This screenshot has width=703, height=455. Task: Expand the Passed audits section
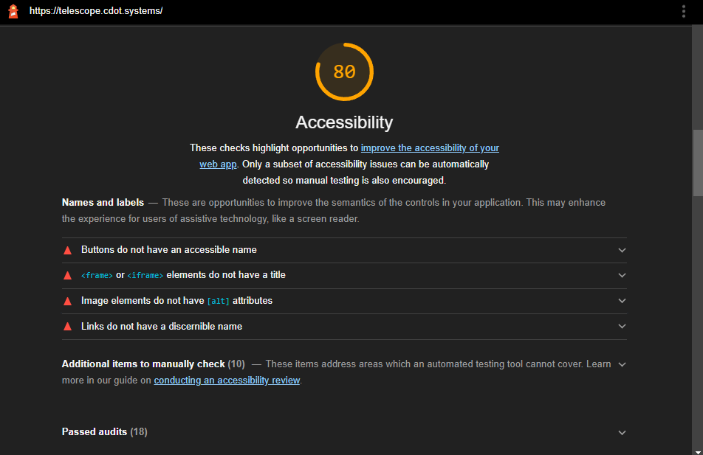tap(622, 432)
